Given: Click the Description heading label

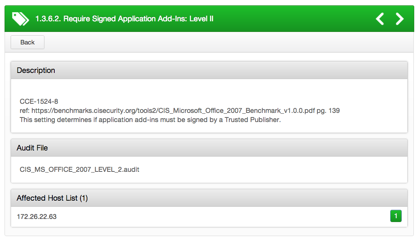Looking at the screenshot, I should [36, 70].
